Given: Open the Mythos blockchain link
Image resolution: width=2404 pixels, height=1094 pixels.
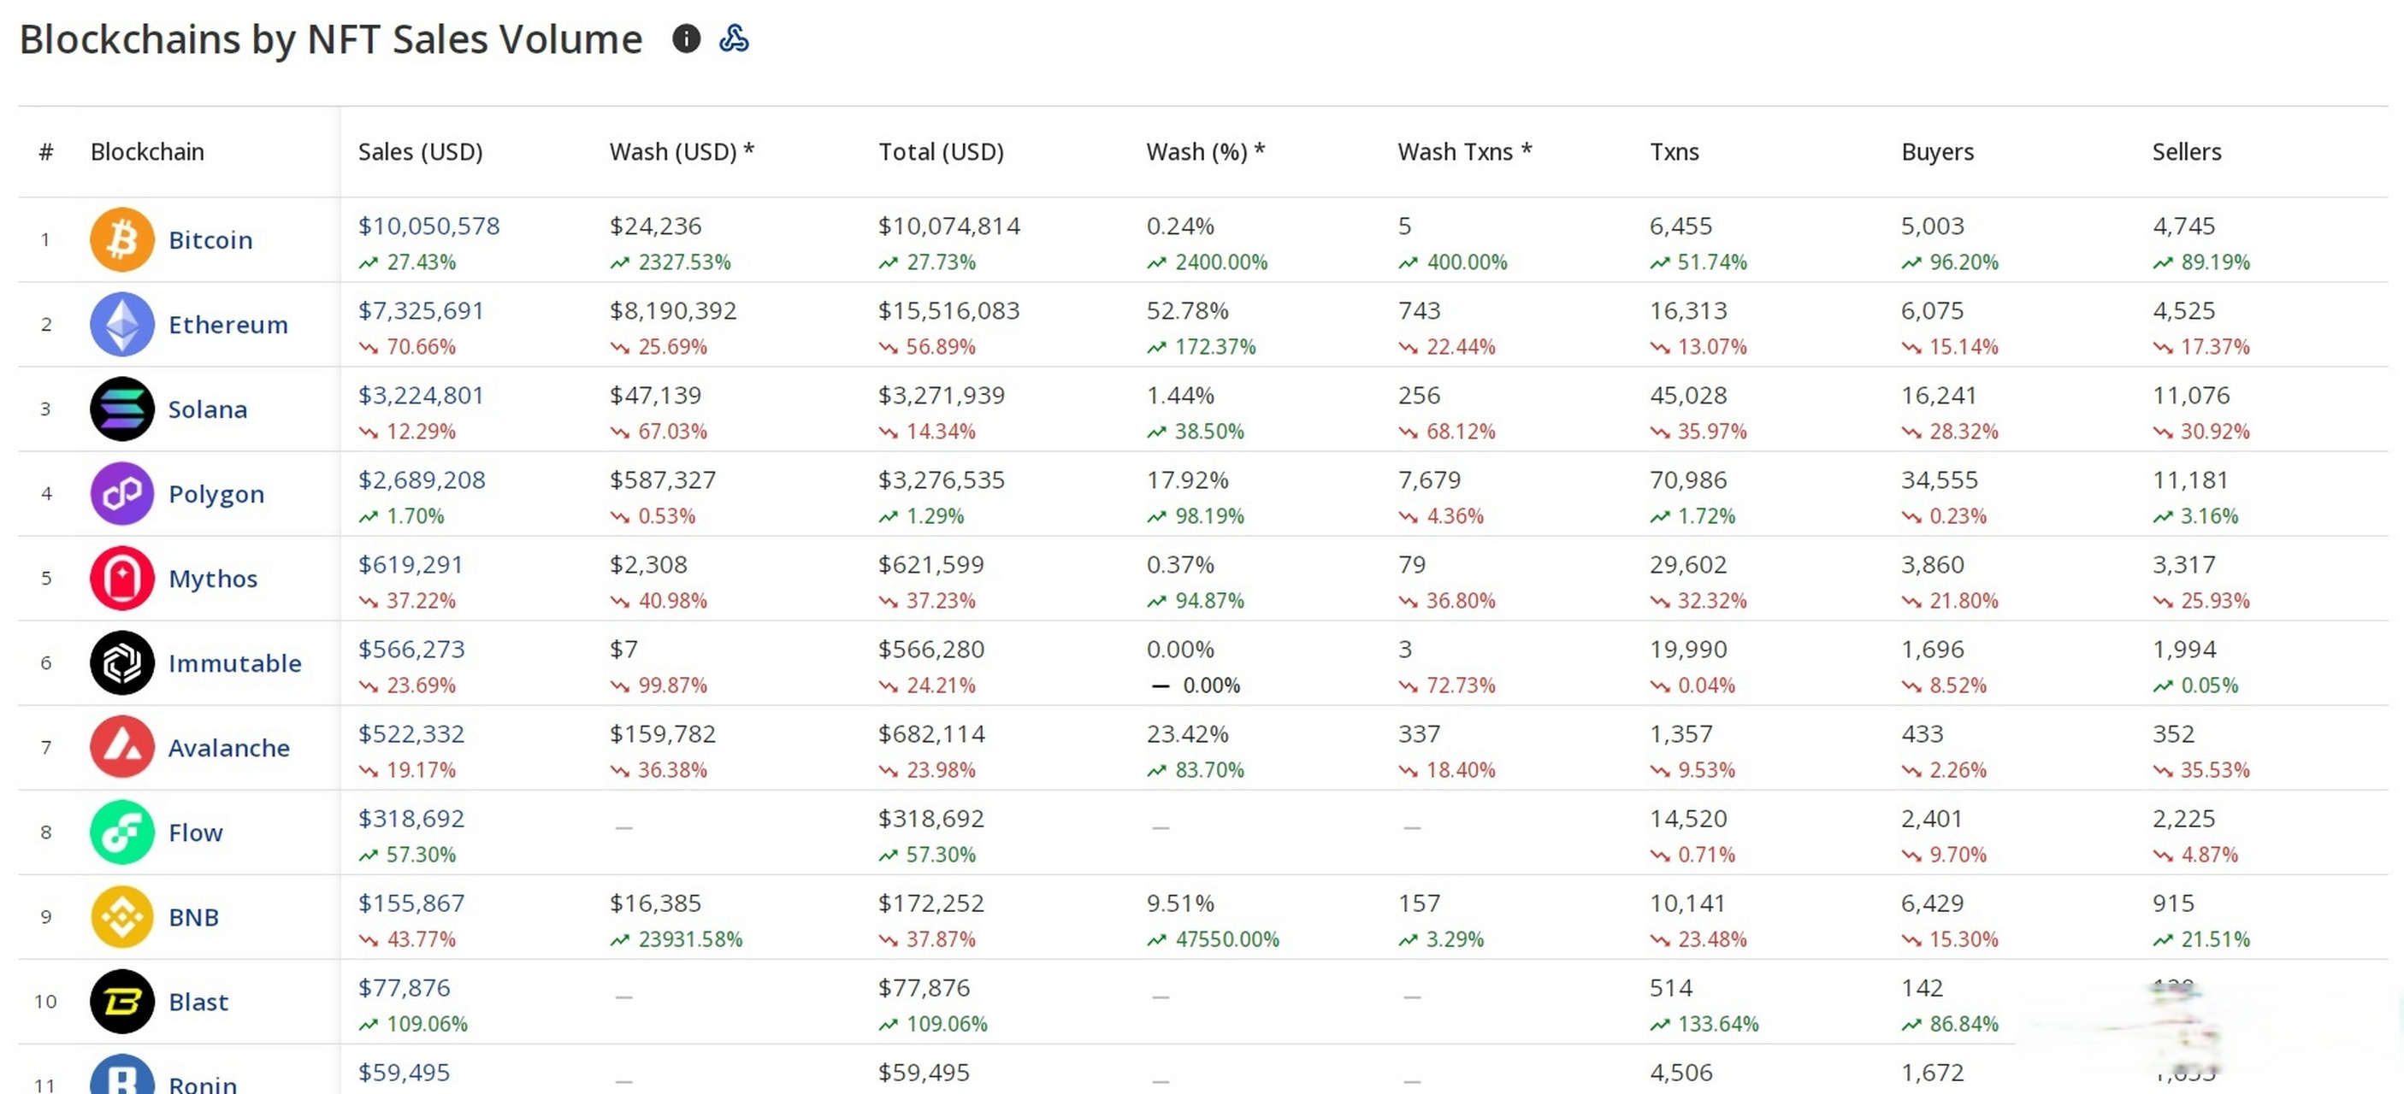Looking at the screenshot, I should coord(213,579).
